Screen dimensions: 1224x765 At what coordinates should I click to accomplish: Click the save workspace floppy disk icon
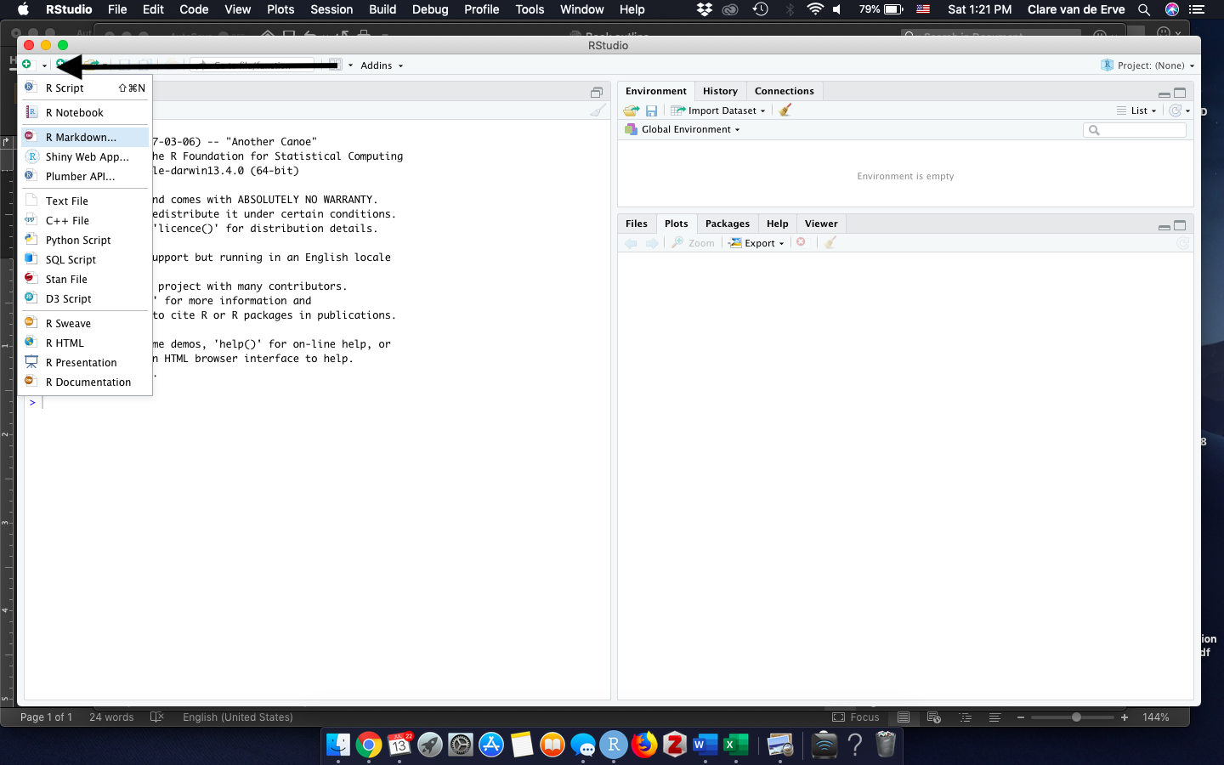pos(651,110)
